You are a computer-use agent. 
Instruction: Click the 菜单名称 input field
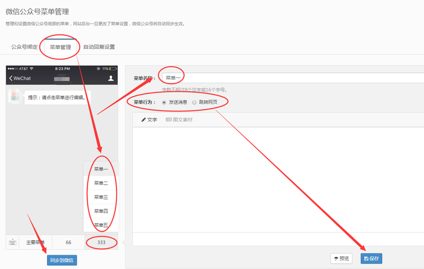click(x=290, y=78)
